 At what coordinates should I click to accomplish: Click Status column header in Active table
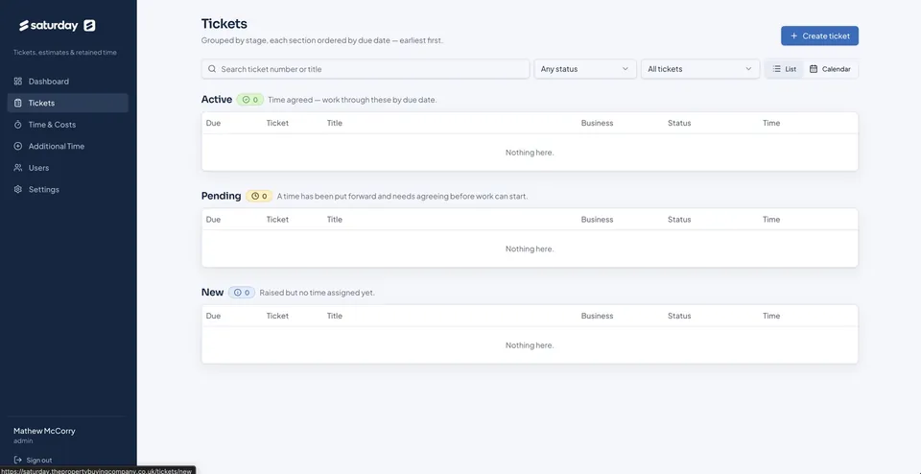679,123
